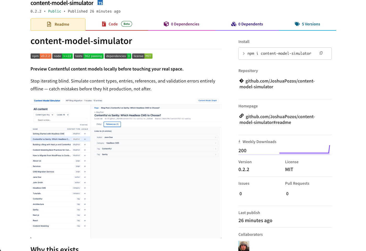Click the Versions tag icon
The height and width of the screenshot is (251, 366).
(297, 24)
